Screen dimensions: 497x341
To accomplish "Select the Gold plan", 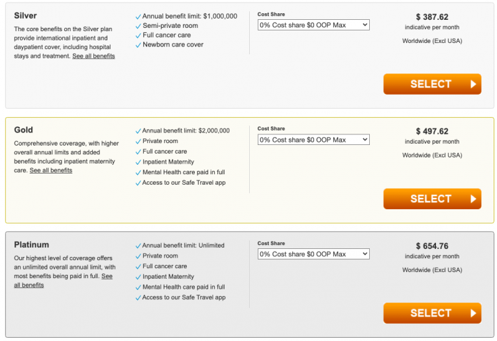I will pos(431,199).
